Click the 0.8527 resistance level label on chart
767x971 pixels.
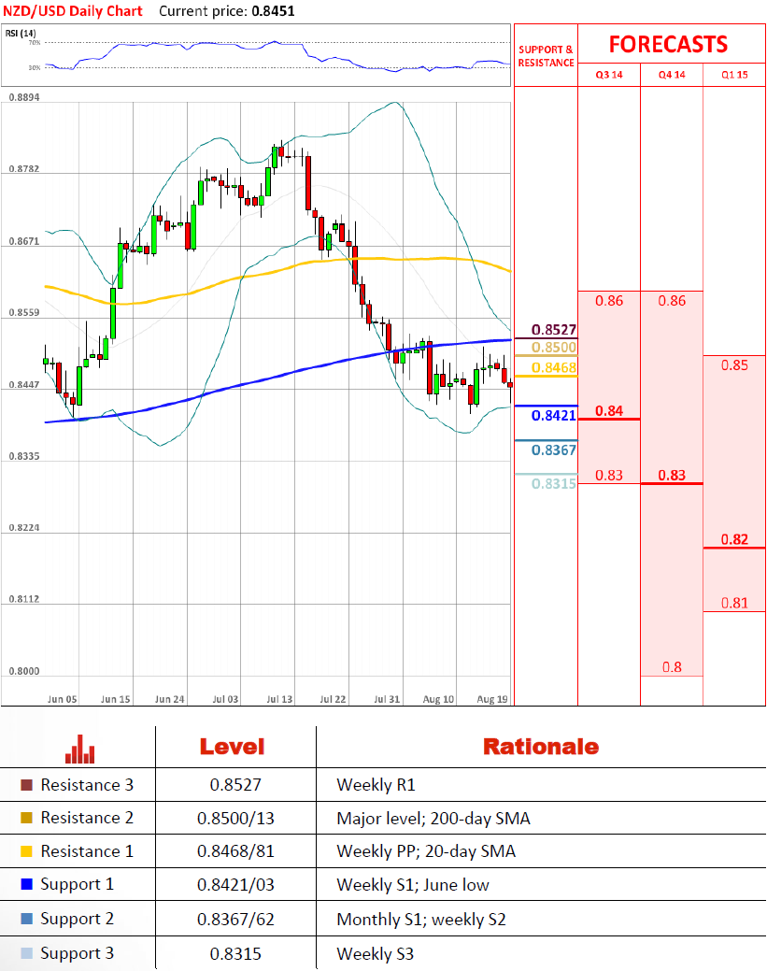[x=554, y=330]
